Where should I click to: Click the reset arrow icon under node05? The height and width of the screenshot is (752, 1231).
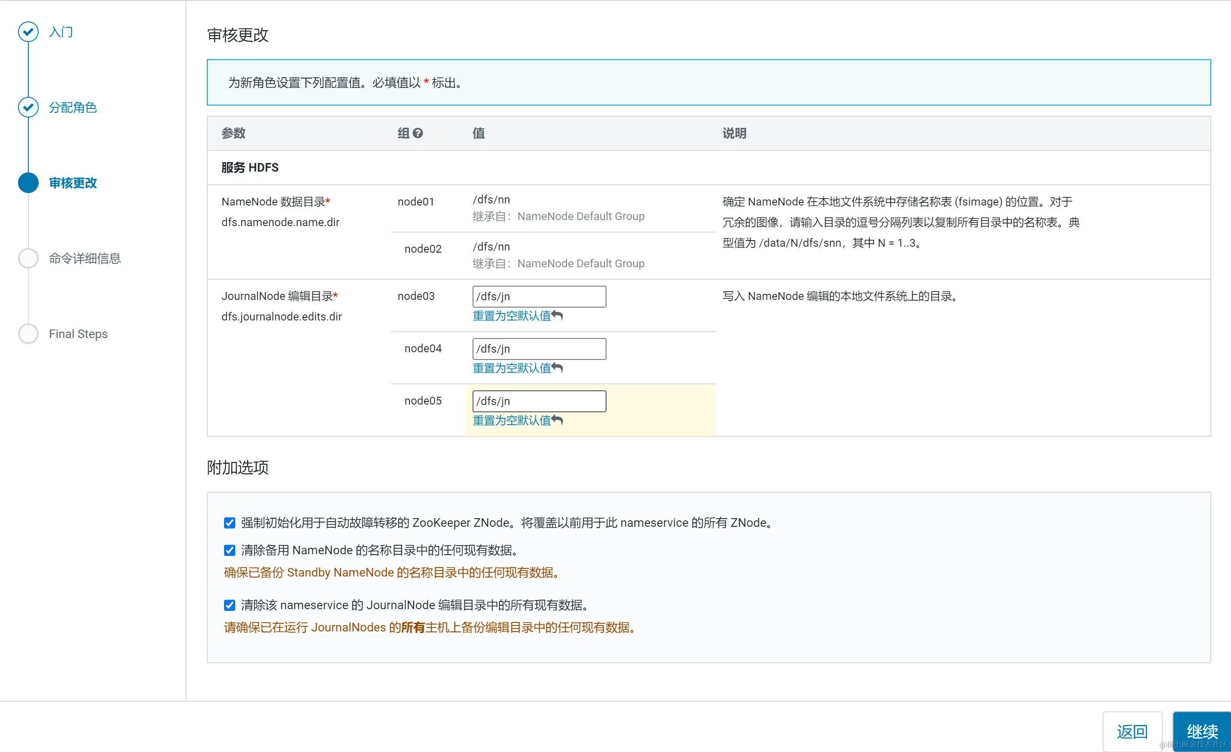coord(558,420)
